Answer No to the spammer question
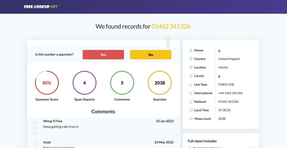 point(151,55)
